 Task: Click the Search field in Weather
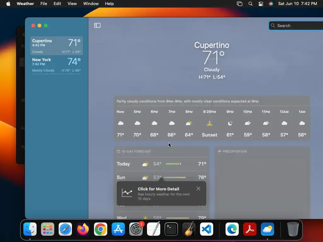click(296, 26)
